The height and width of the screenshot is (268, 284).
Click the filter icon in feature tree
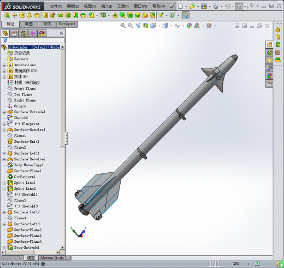click(5, 40)
